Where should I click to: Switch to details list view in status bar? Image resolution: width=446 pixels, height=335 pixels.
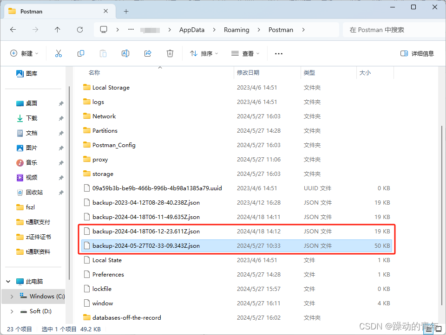[x=429, y=329]
